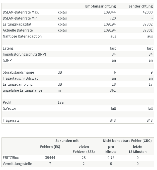This screenshot has width=157, height=170.
Task: Click the G.INP row label
Action: [x=7, y=60]
